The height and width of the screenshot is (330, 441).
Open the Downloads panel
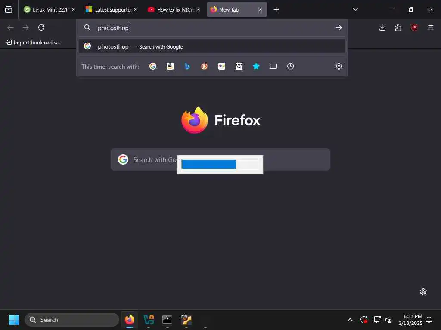(x=382, y=27)
